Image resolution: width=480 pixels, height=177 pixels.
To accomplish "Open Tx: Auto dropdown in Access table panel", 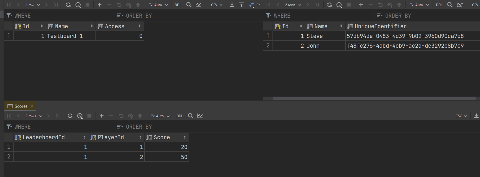I will 158,5.
